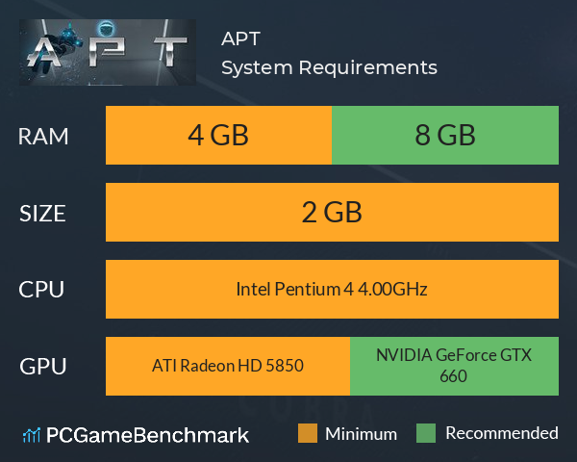
Task: Click the GPU row label
Action: pyautogui.click(x=43, y=367)
